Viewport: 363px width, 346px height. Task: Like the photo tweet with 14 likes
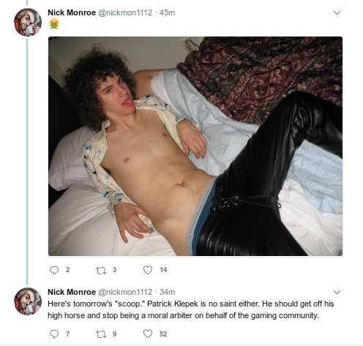[148, 270]
